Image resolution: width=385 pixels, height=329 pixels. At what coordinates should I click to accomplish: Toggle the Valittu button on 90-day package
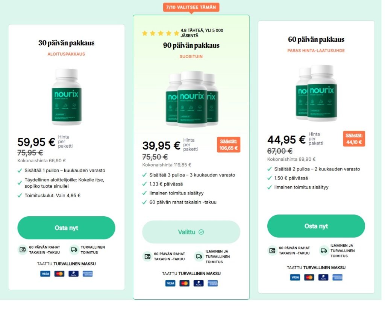(x=191, y=232)
